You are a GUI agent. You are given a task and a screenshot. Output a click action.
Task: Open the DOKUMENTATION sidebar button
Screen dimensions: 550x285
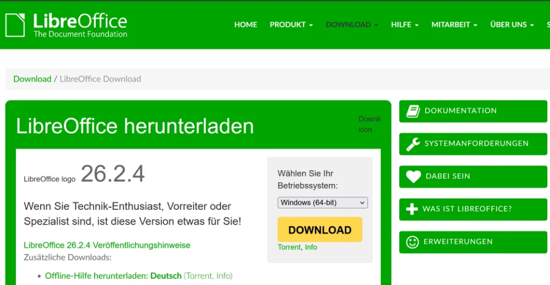tap(473, 111)
